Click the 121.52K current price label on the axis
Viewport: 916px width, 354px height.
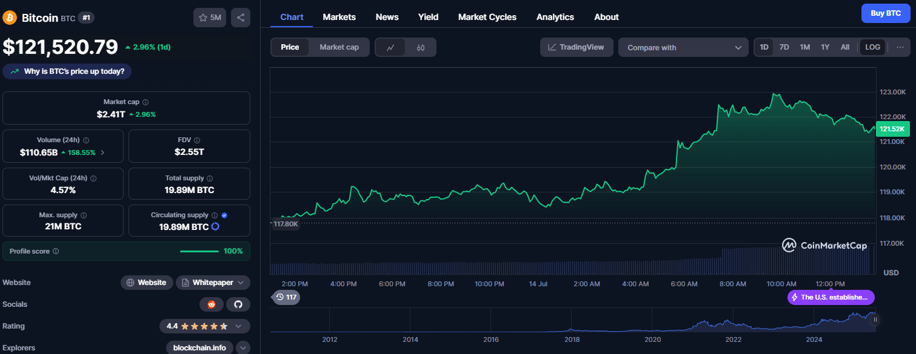click(892, 129)
